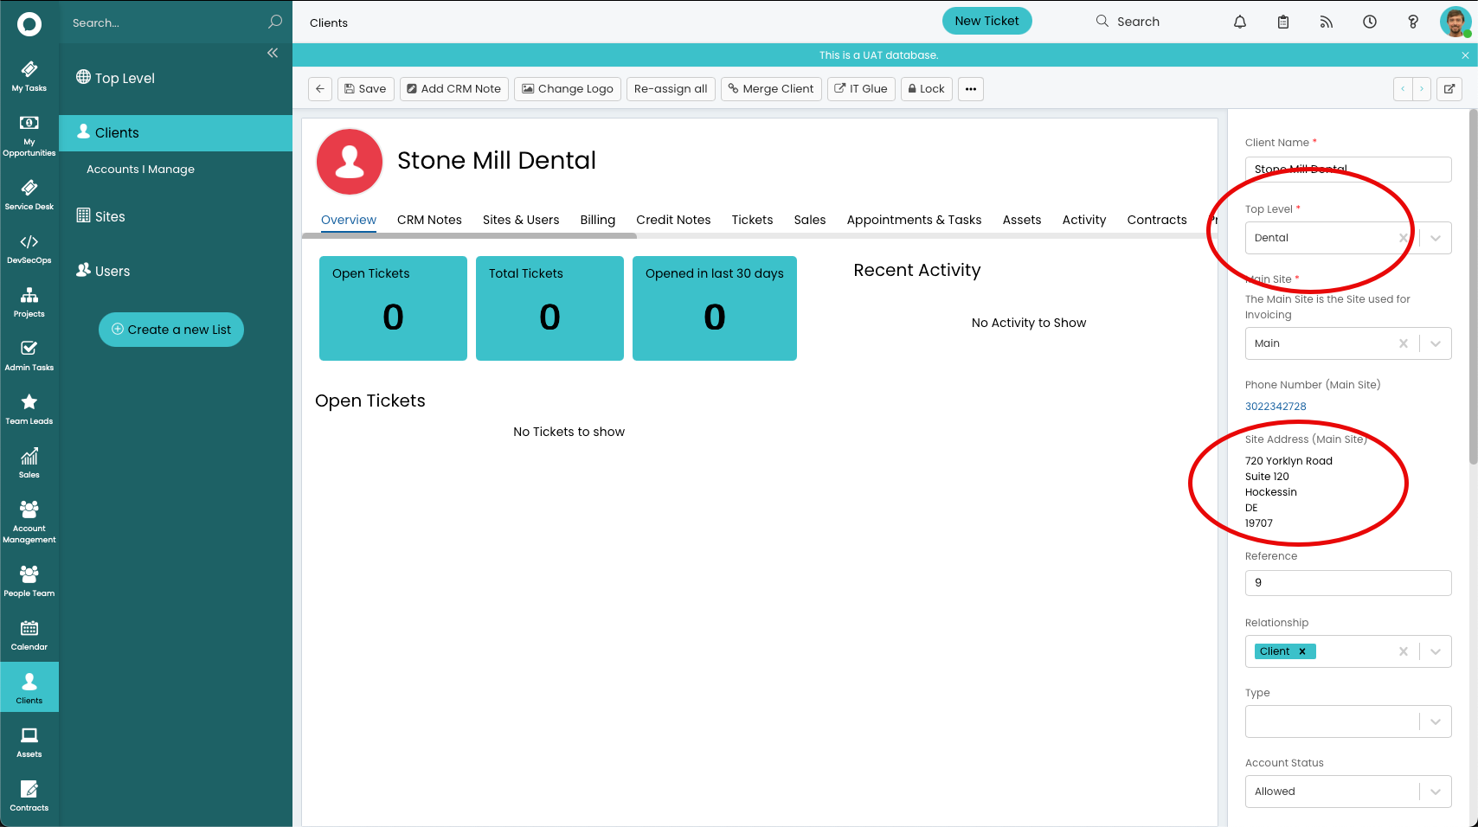Clear the Dental Top Level value
This screenshot has height=827, width=1478.
click(1404, 238)
